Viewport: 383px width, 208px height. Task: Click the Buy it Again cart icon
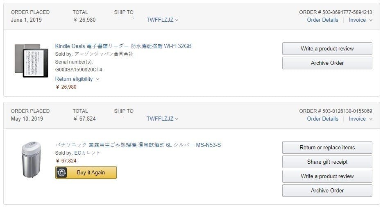(x=61, y=173)
